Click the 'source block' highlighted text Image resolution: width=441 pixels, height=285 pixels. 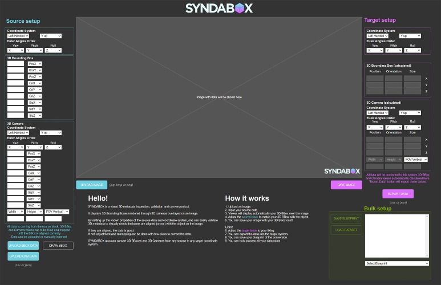(x=250, y=217)
